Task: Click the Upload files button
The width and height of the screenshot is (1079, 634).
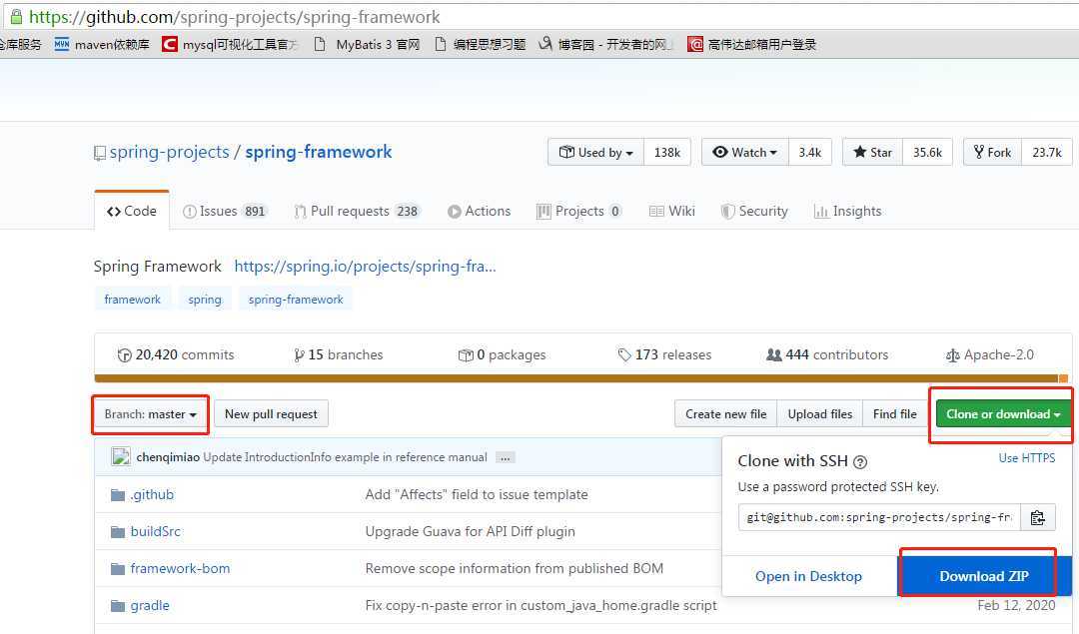Action: coord(819,414)
